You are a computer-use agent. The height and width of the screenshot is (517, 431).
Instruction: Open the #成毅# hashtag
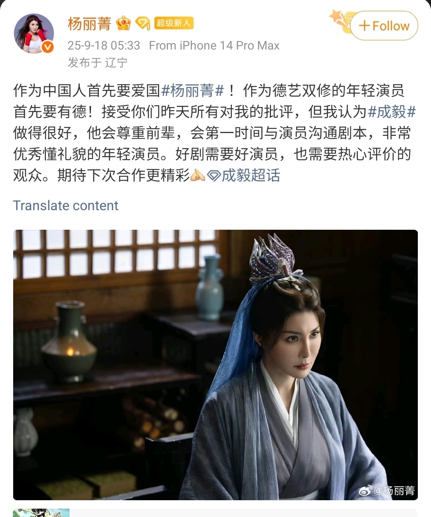pos(391,112)
